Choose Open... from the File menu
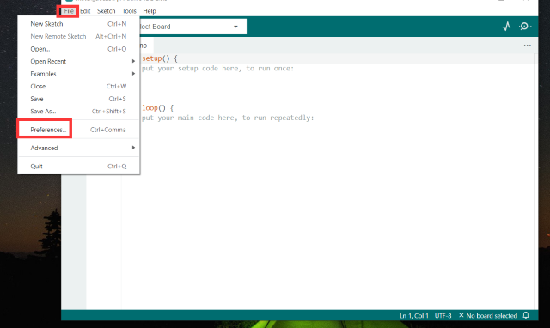 tap(78, 49)
